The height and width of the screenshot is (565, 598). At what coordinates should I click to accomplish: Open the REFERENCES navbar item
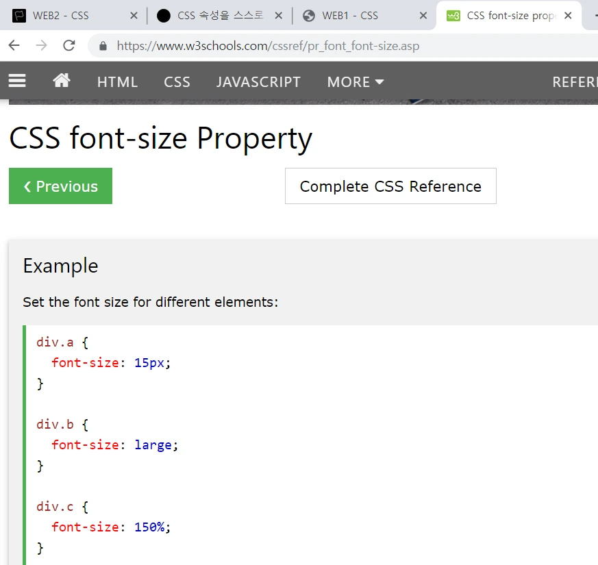pos(575,82)
